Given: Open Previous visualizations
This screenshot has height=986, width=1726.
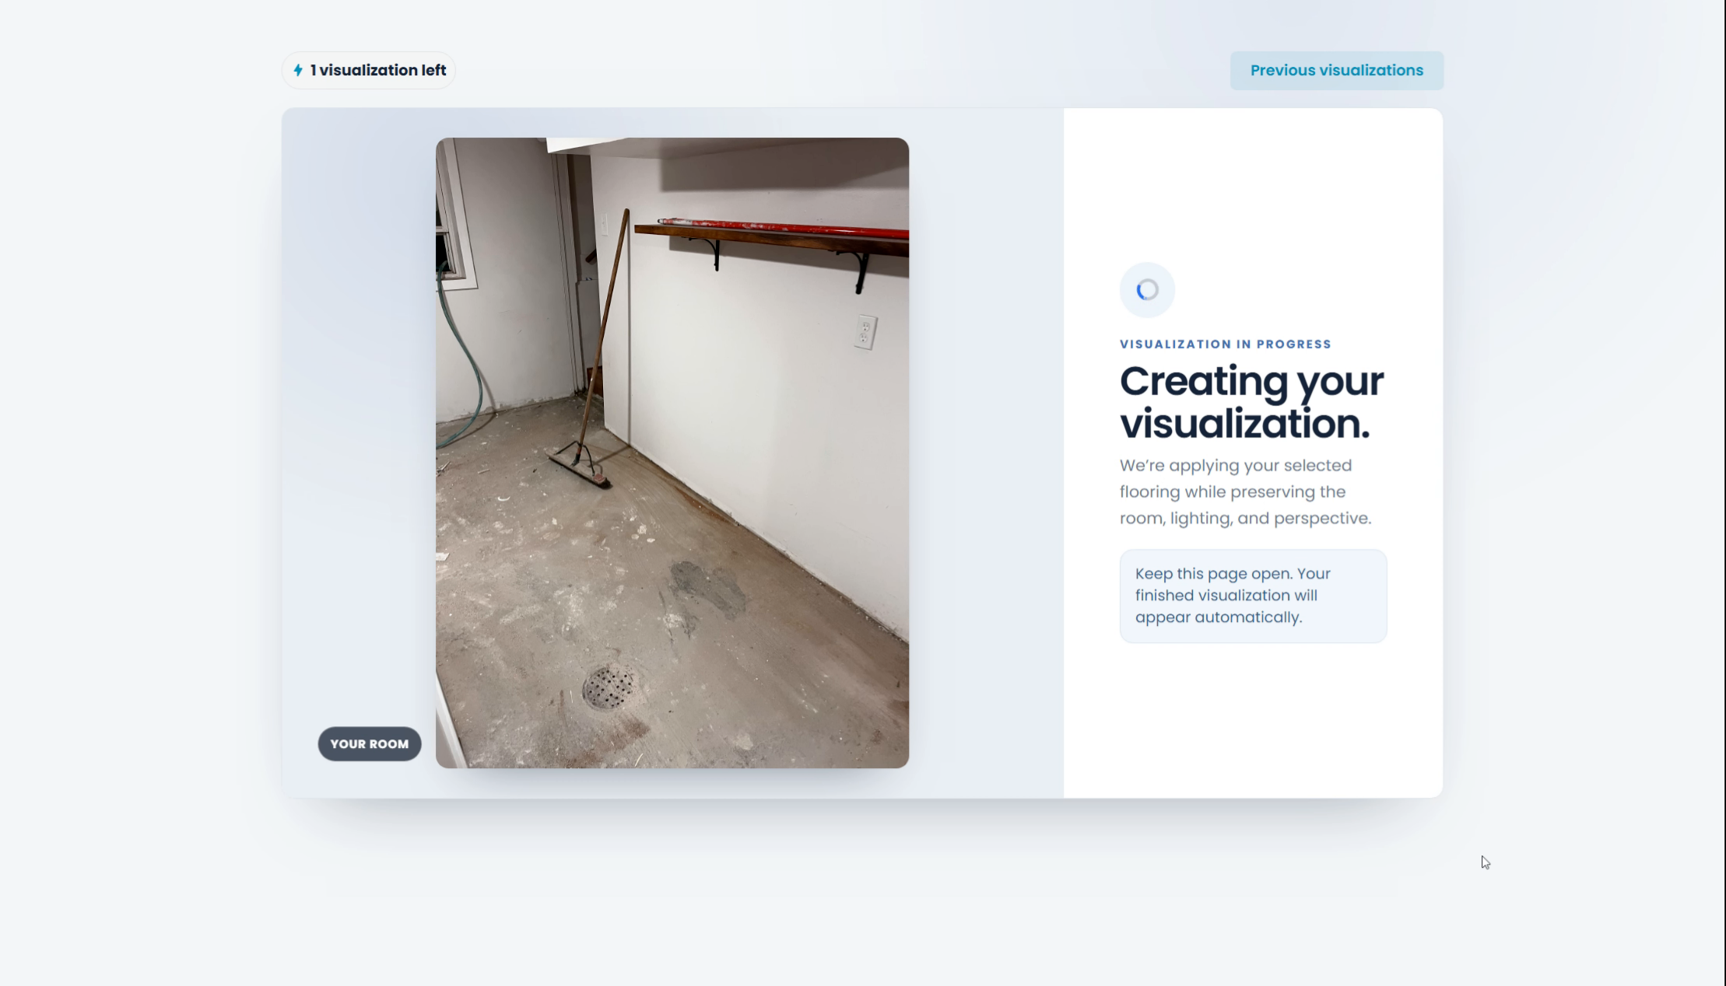Looking at the screenshot, I should [x=1336, y=71].
